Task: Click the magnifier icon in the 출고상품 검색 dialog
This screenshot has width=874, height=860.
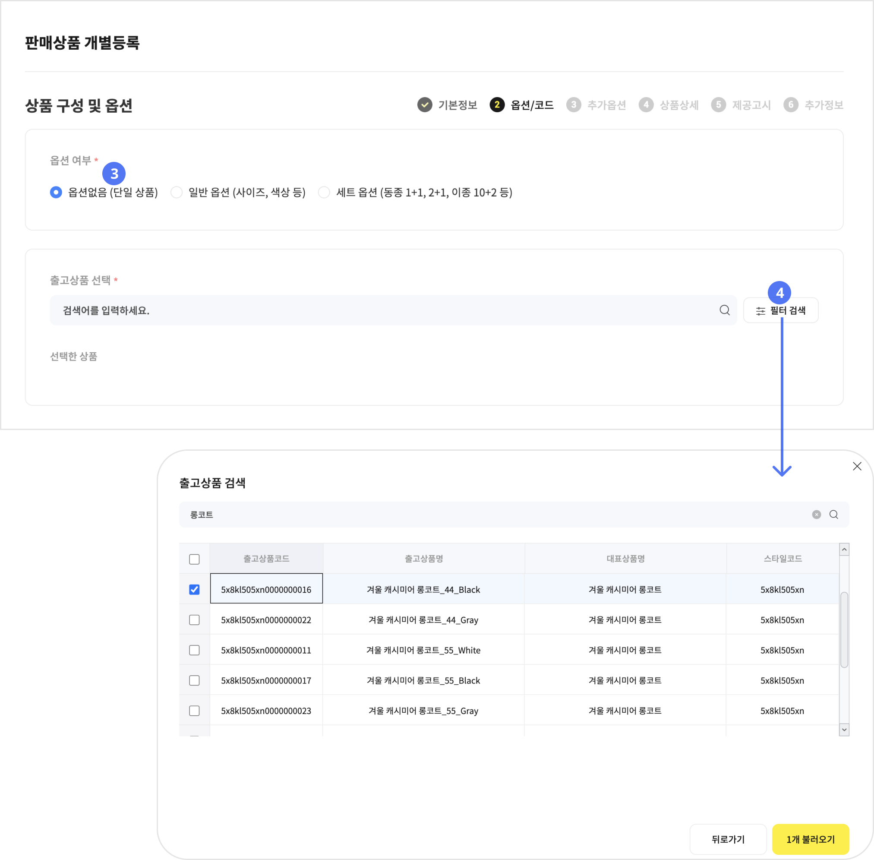Action: point(833,515)
